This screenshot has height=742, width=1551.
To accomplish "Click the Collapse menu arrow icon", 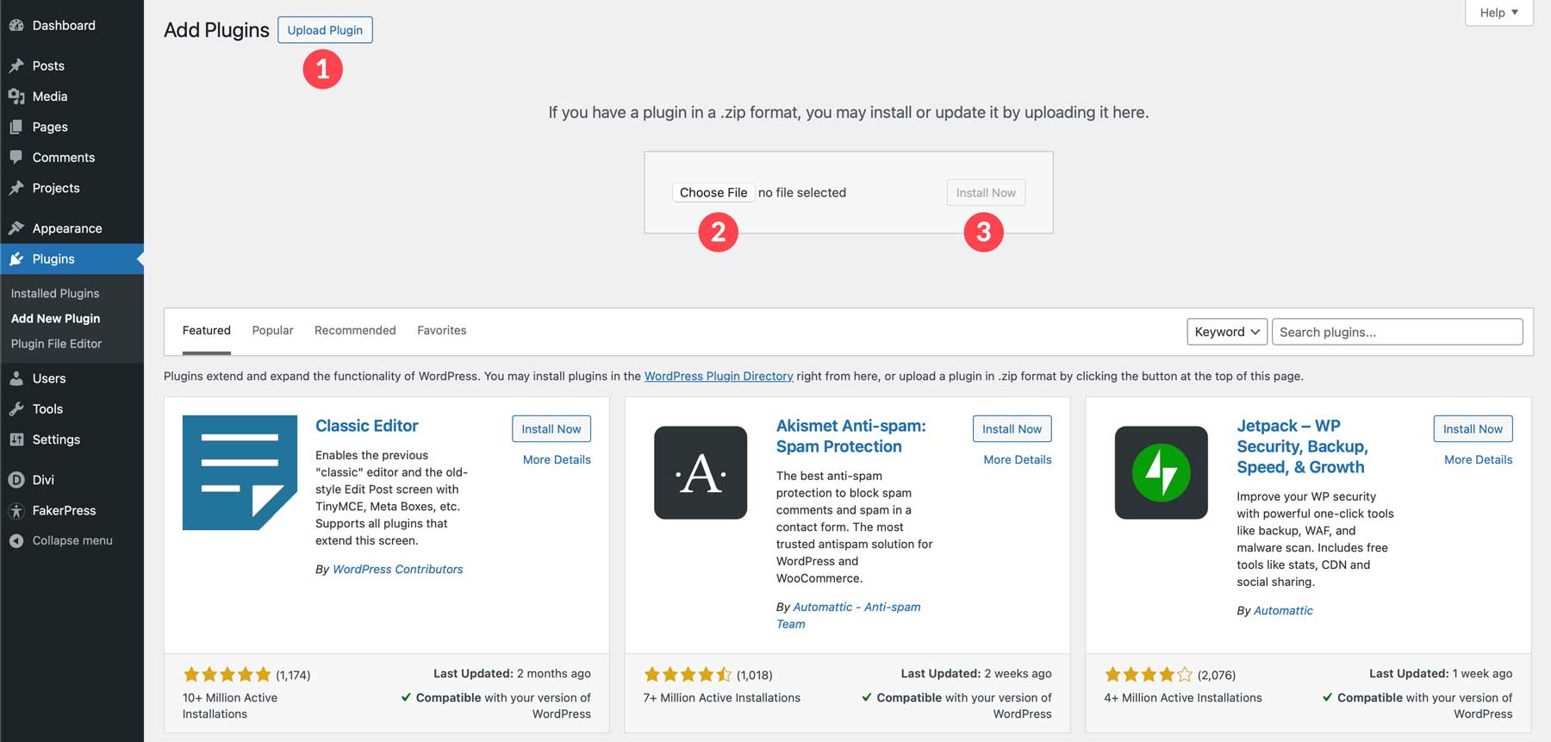I will [x=16, y=541].
